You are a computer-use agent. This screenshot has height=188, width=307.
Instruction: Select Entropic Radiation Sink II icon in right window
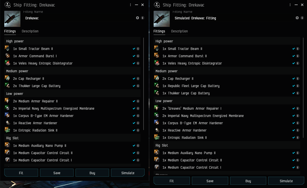point(157,137)
